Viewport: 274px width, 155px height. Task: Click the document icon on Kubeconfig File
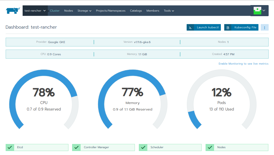[x=228, y=27]
